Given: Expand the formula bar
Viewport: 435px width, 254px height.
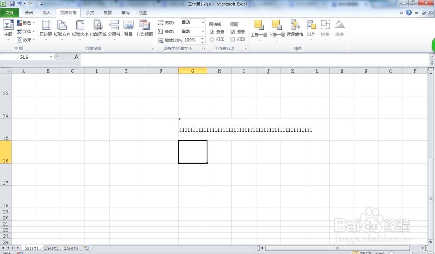Looking at the screenshot, I should tap(432, 63).
